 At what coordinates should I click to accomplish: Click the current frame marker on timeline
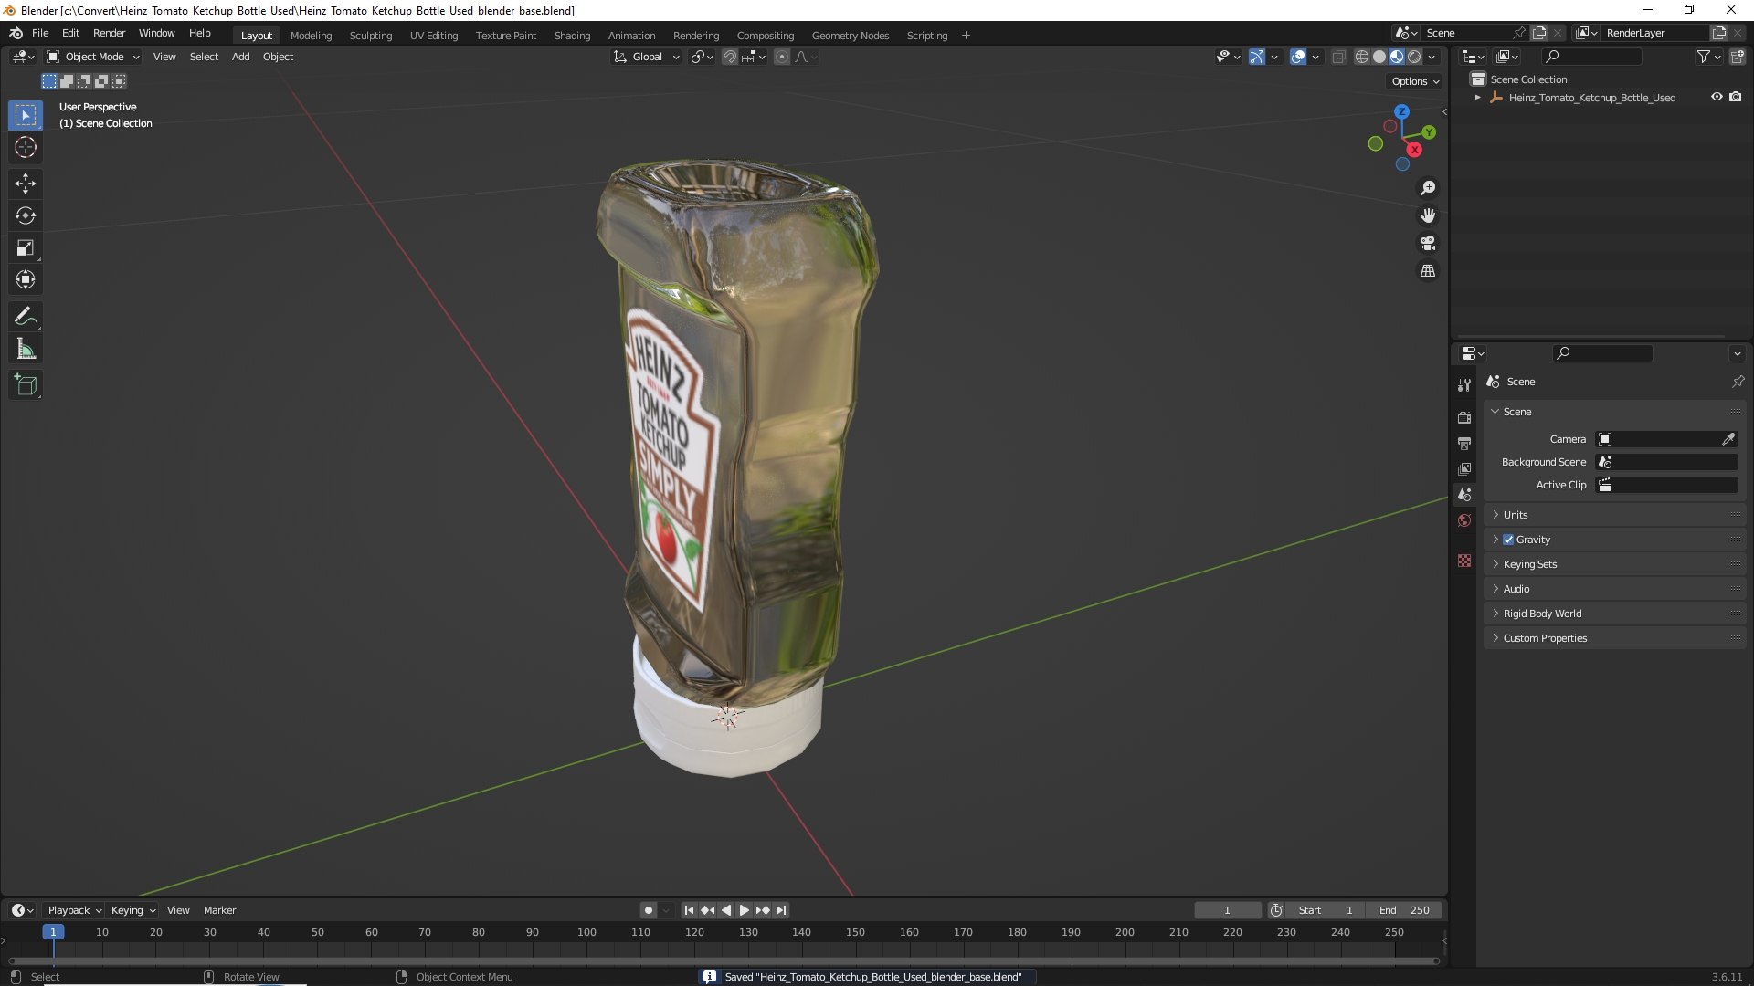53,932
